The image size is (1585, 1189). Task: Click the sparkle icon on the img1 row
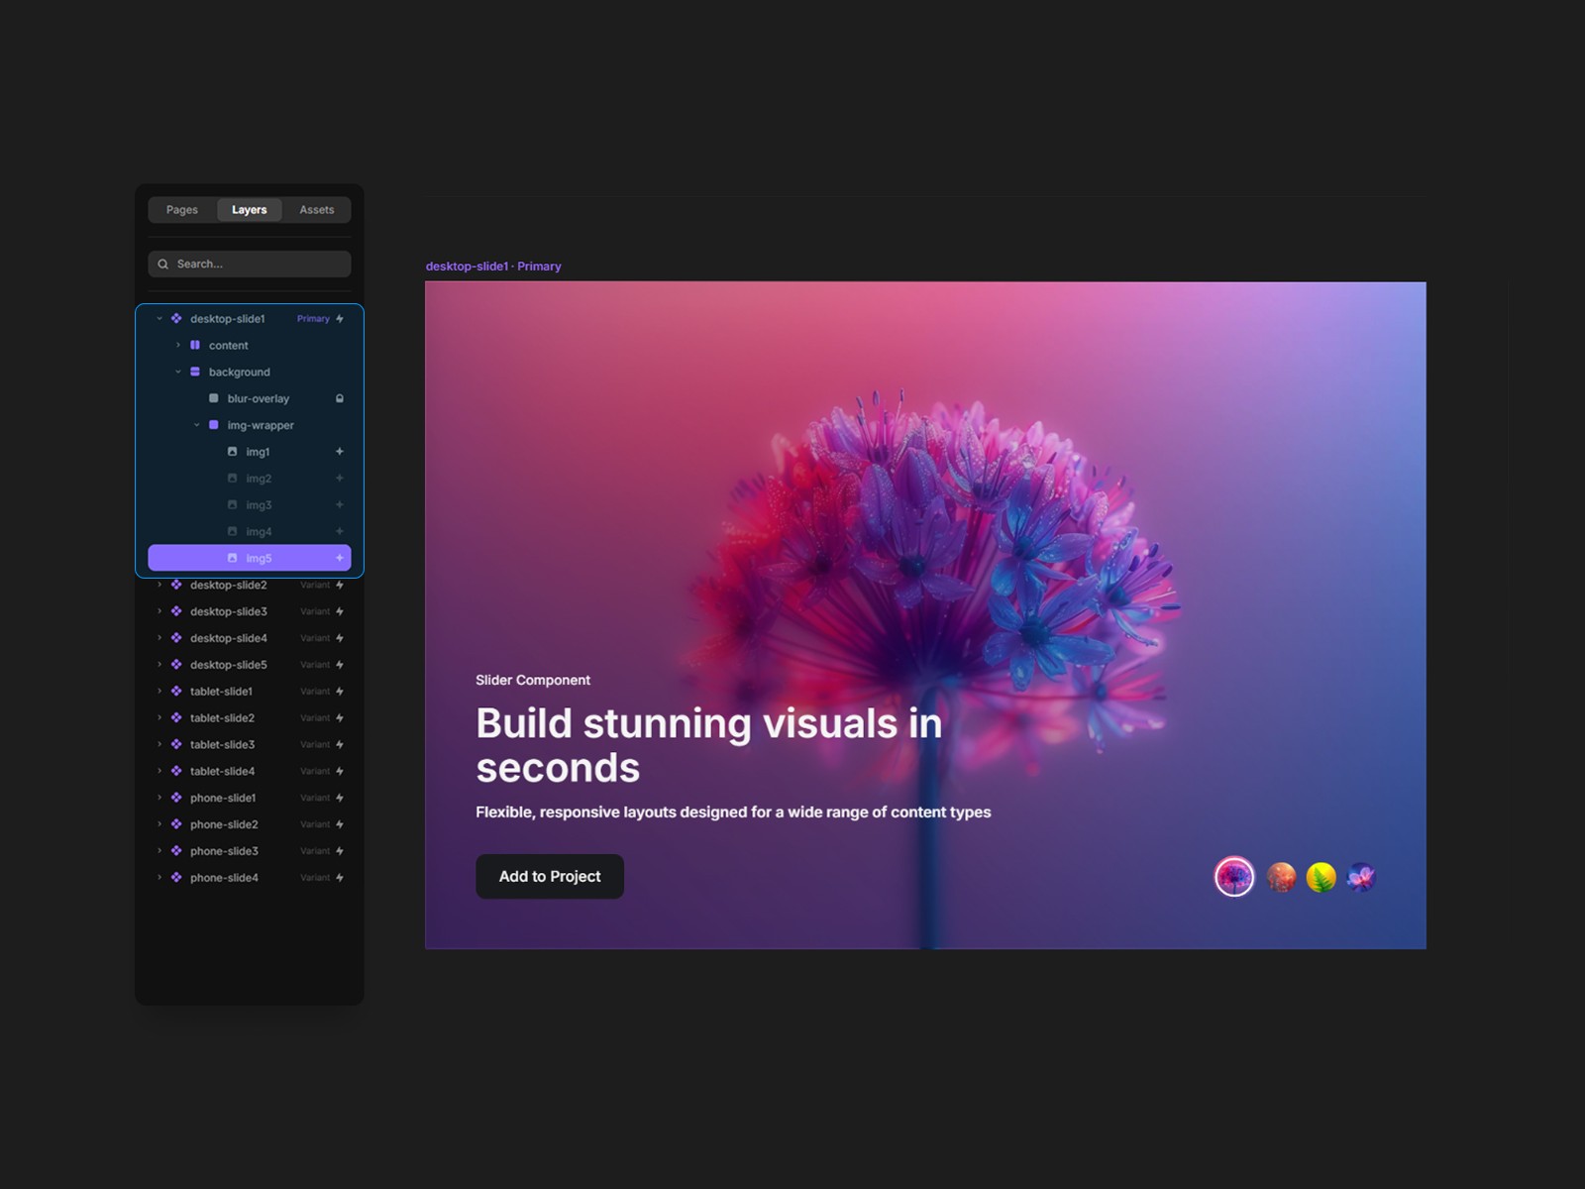coord(340,452)
